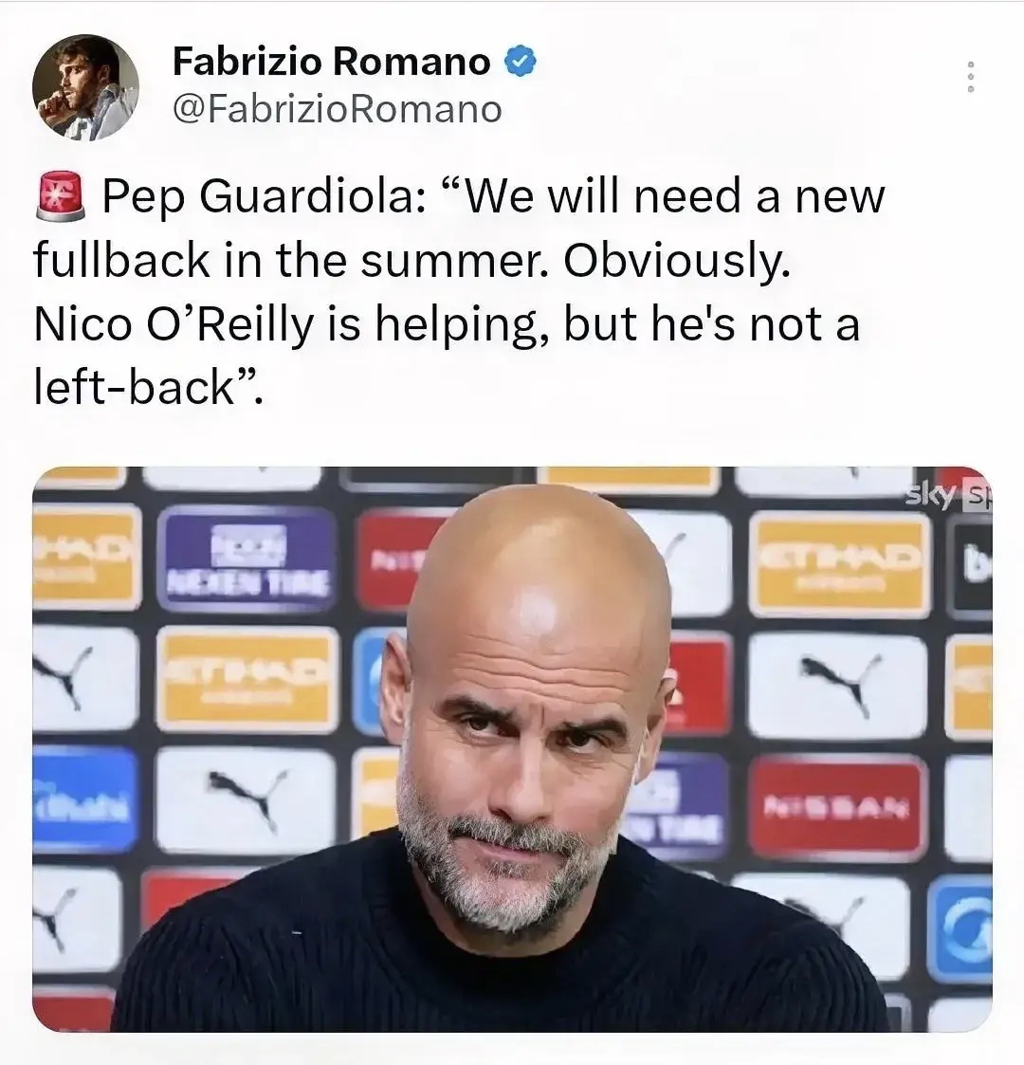Click the Puma logo above the Nissan board
Viewport: 1024px width, 1065px height.
pyautogui.click(x=838, y=685)
